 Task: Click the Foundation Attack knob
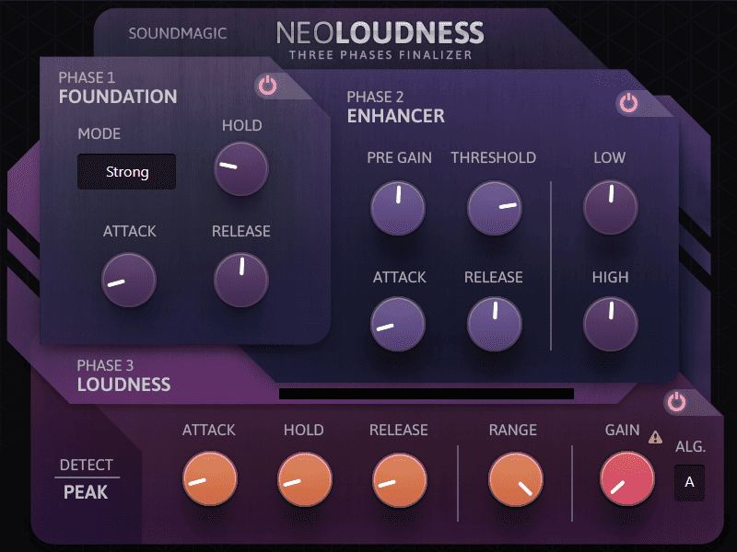129,280
